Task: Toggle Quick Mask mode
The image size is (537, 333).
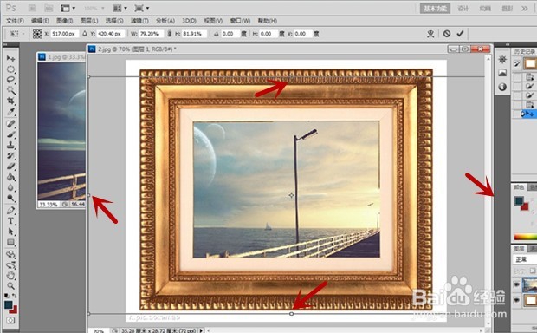Action: tap(10, 320)
